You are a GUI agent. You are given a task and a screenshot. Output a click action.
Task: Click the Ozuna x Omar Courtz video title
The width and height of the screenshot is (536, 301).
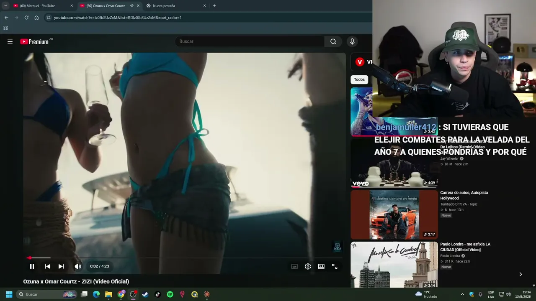pyautogui.click(x=76, y=282)
